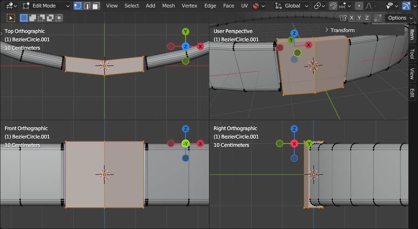This screenshot has width=418, height=229.
Task: Choose set new selection mode
Action: pos(24,18)
